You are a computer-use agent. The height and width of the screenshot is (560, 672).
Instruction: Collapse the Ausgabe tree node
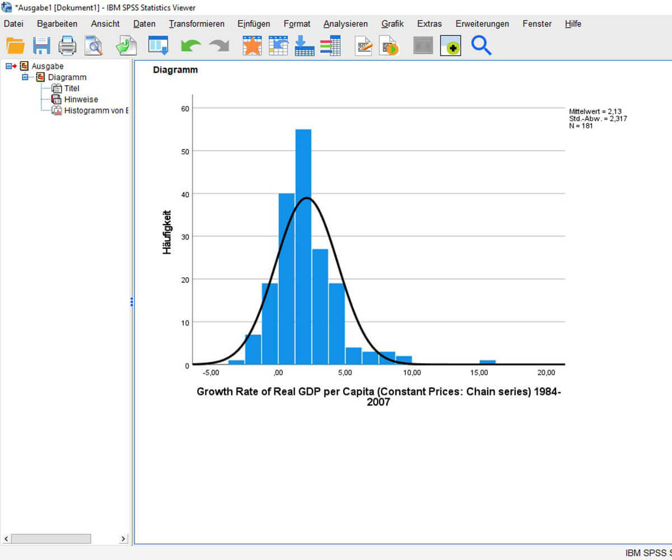click(8, 66)
